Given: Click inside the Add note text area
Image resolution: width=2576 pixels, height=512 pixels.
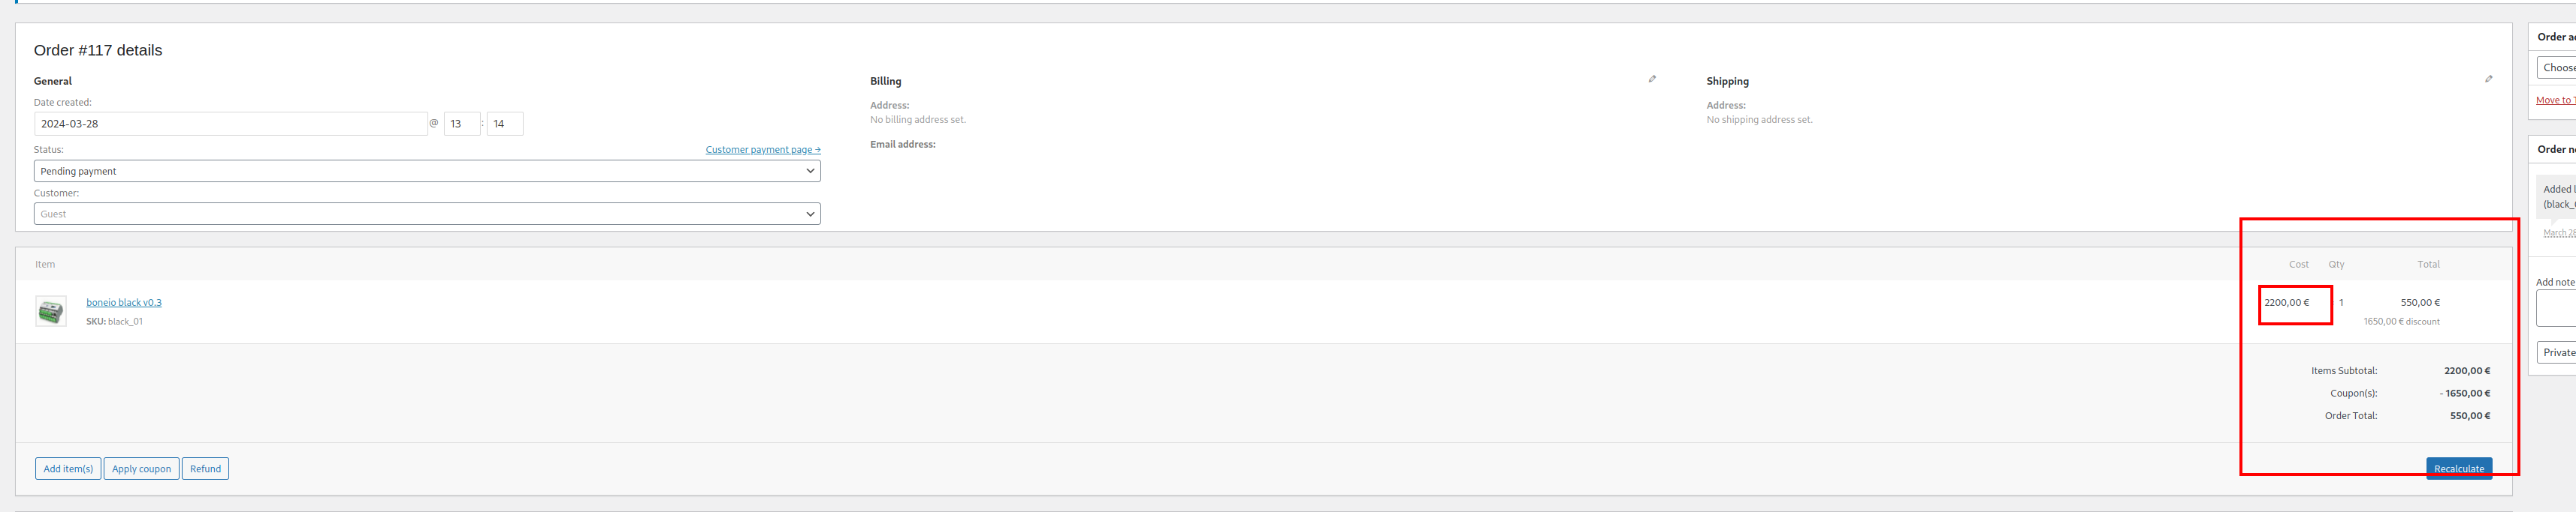Looking at the screenshot, I should point(2557,308).
